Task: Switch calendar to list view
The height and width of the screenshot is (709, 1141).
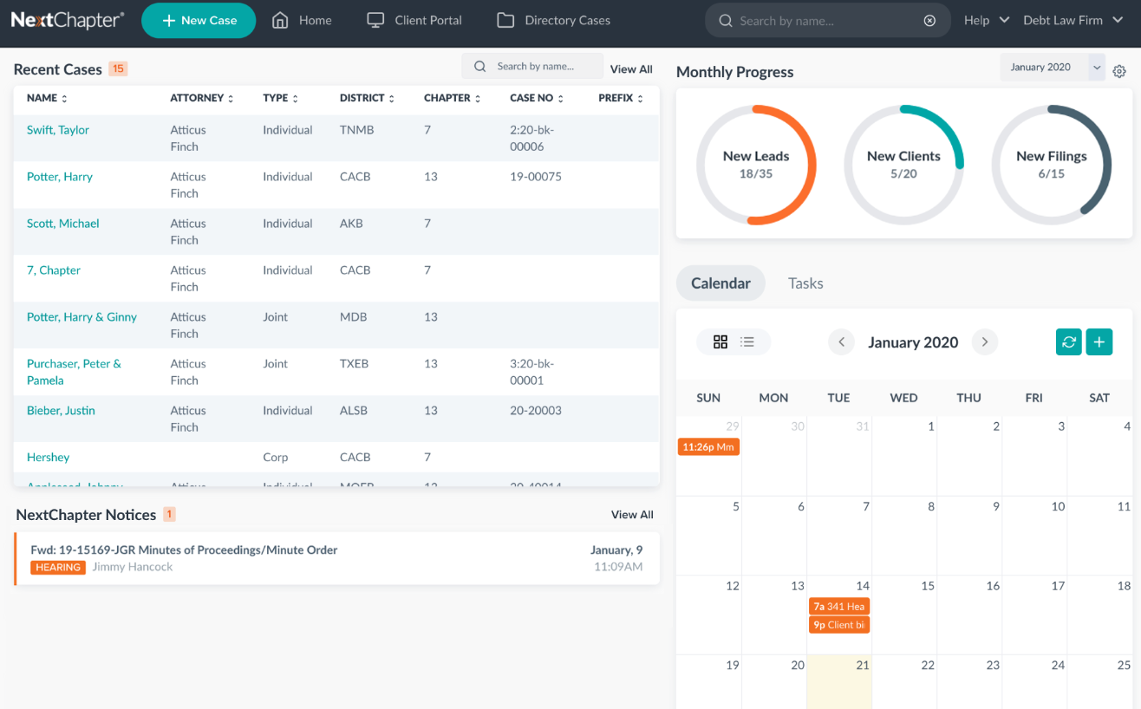Action: 747,342
